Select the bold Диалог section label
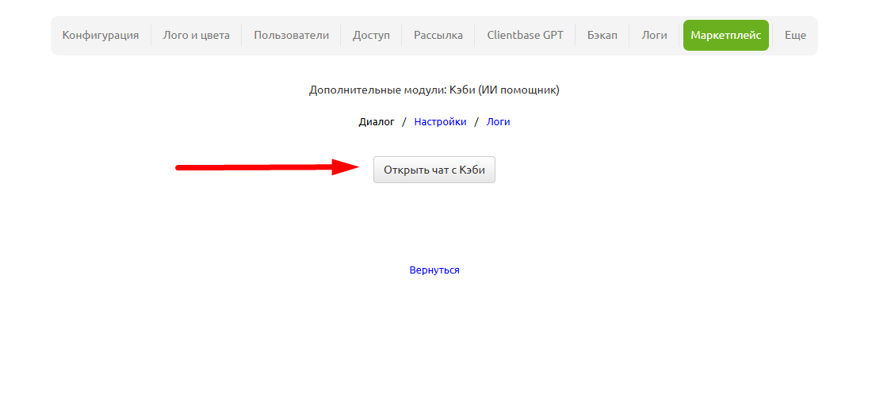Screen dimensions: 872x394 pos(377,122)
